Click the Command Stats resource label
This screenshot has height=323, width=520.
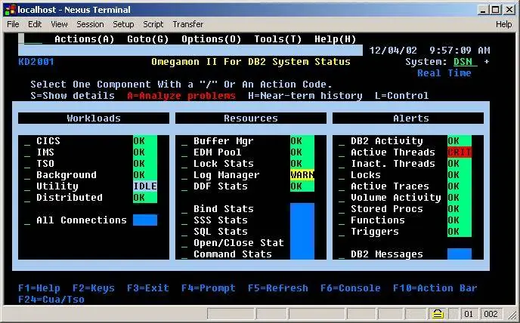233,254
